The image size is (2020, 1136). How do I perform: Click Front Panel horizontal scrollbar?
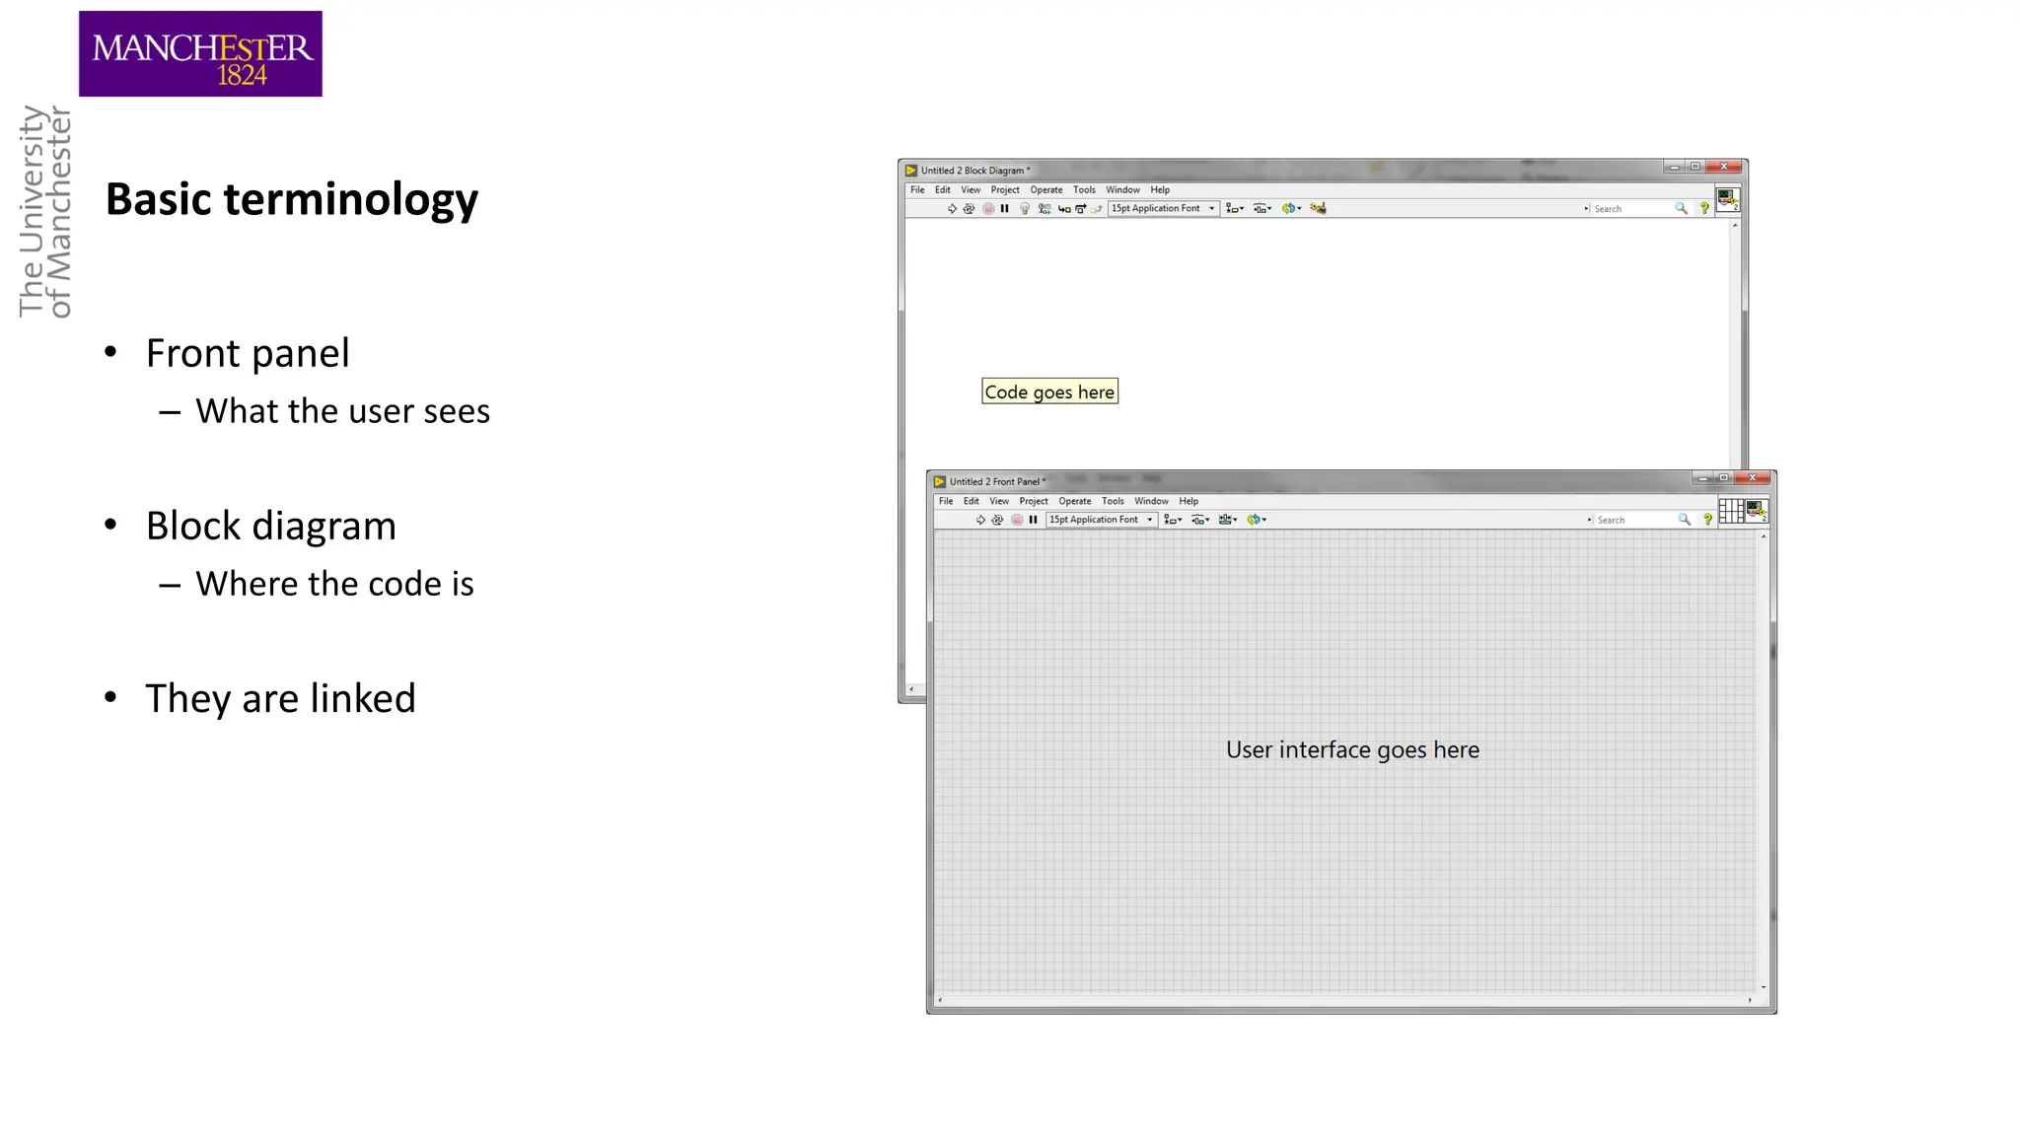[1345, 1000]
